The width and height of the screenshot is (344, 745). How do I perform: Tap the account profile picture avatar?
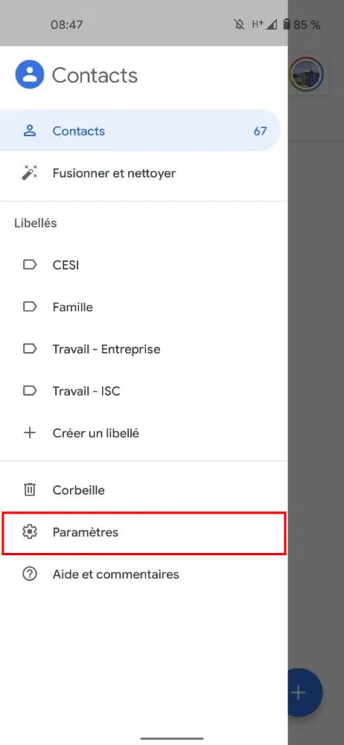(306, 75)
